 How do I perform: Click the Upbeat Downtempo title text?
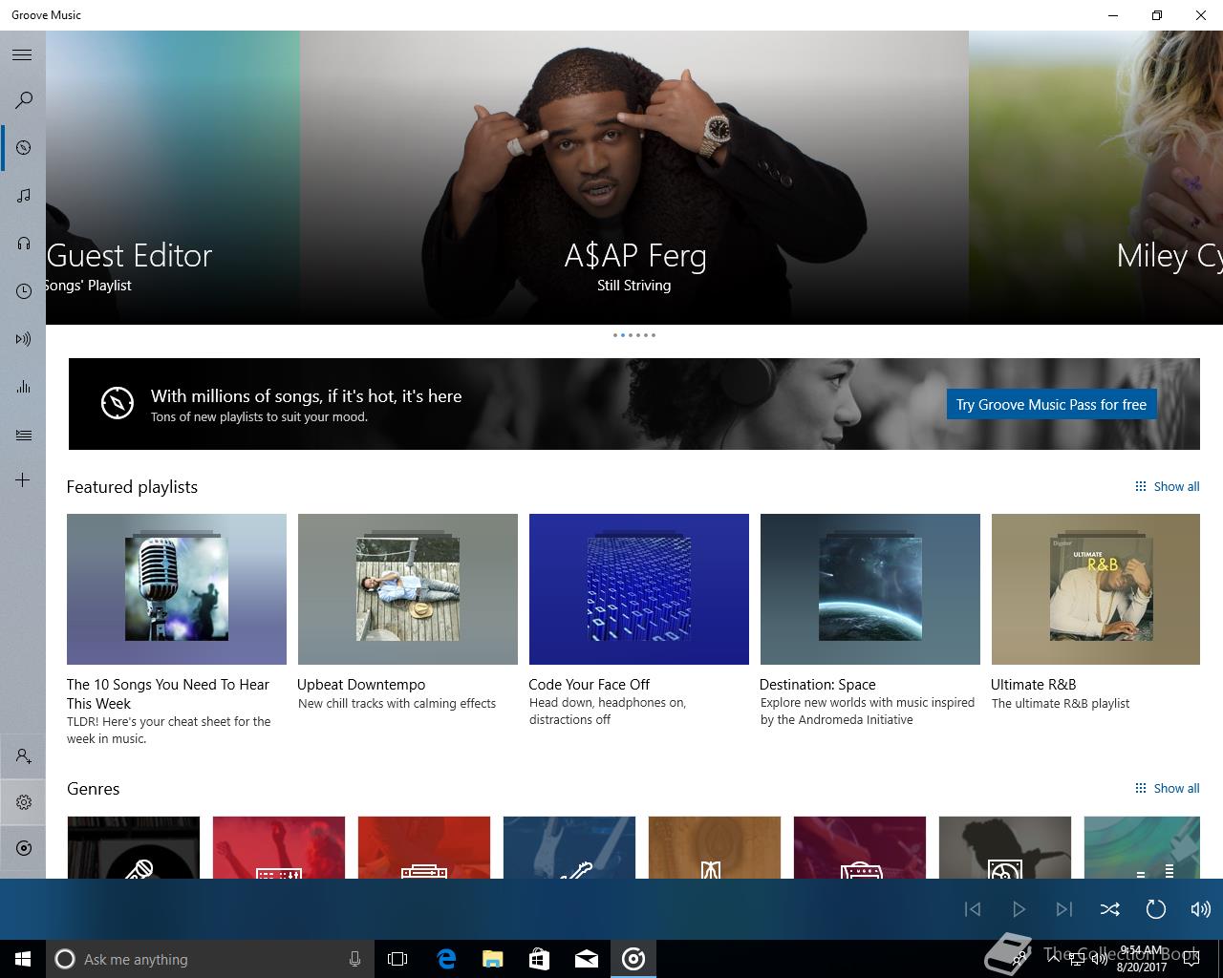361,684
